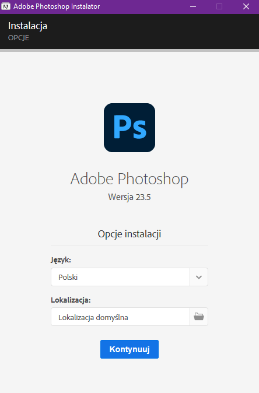Click the Lokalizacja label

pos(71,300)
